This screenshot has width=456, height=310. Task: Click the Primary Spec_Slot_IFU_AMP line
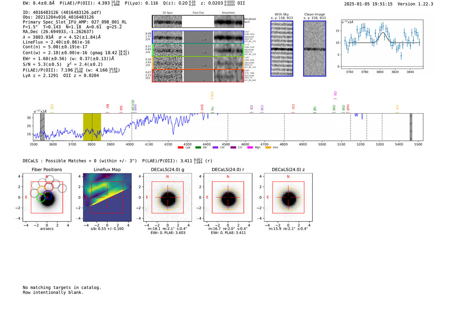pyautogui.click(x=75, y=22)
